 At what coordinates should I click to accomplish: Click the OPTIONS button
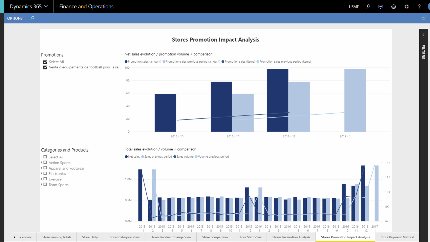tap(15, 18)
